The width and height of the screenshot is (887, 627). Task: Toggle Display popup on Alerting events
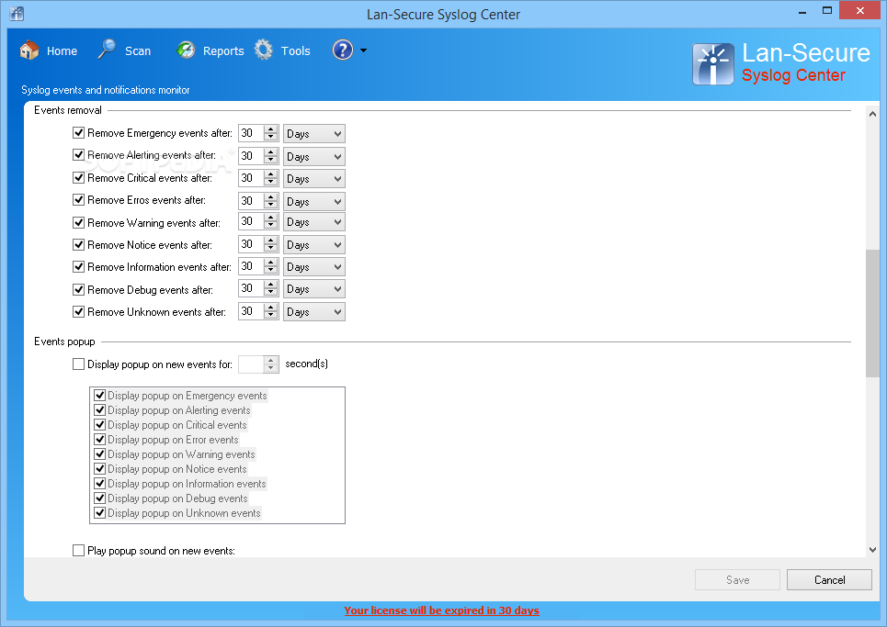[x=99, y=409]
